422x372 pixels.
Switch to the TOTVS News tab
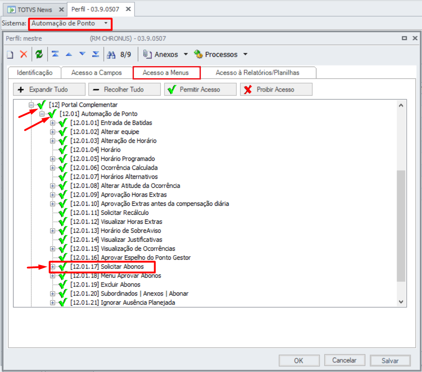click(35, 10)
